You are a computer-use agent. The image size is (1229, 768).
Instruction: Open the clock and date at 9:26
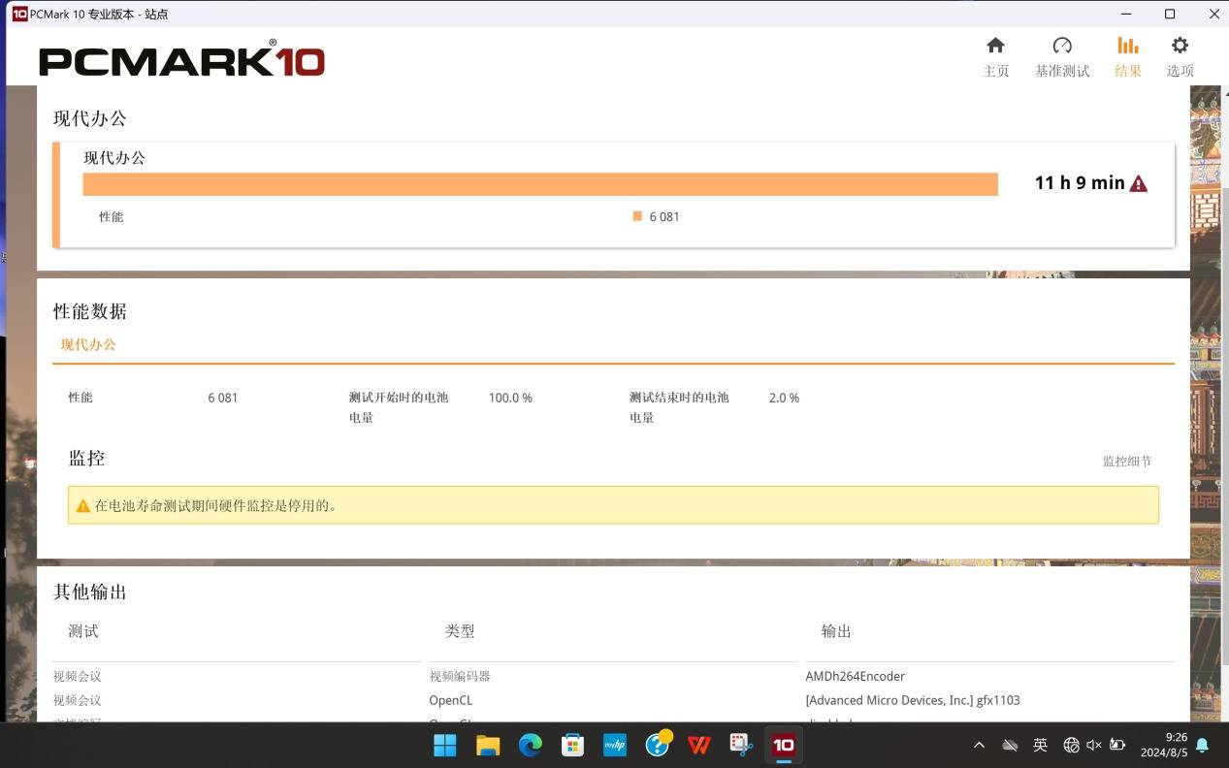pyautogui.click(x=1164, y=745)
